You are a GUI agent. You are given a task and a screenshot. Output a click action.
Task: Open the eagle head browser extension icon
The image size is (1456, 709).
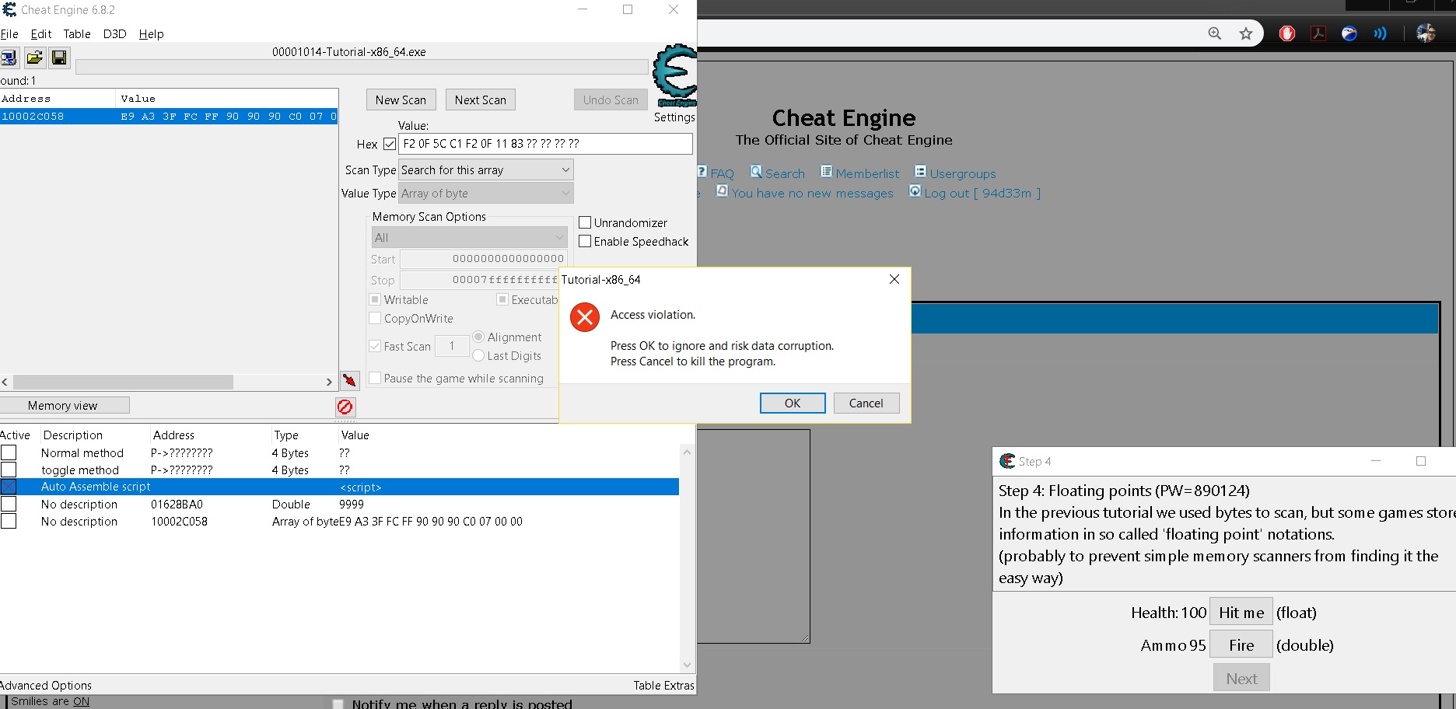(x=1349, y=33)
